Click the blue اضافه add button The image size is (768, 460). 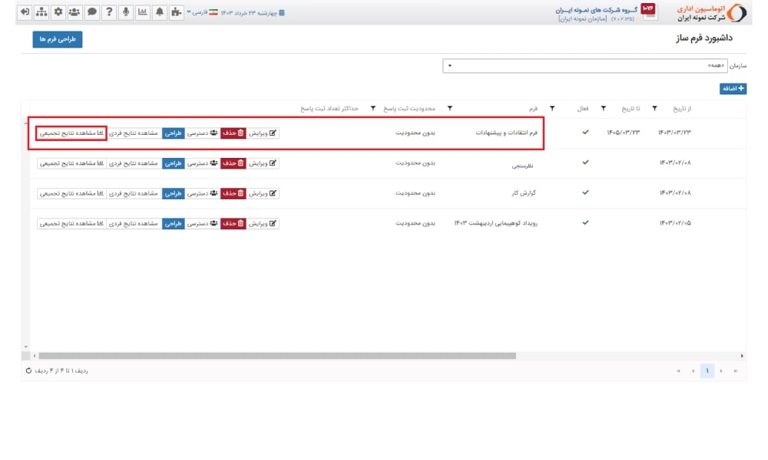click(733, 89)
